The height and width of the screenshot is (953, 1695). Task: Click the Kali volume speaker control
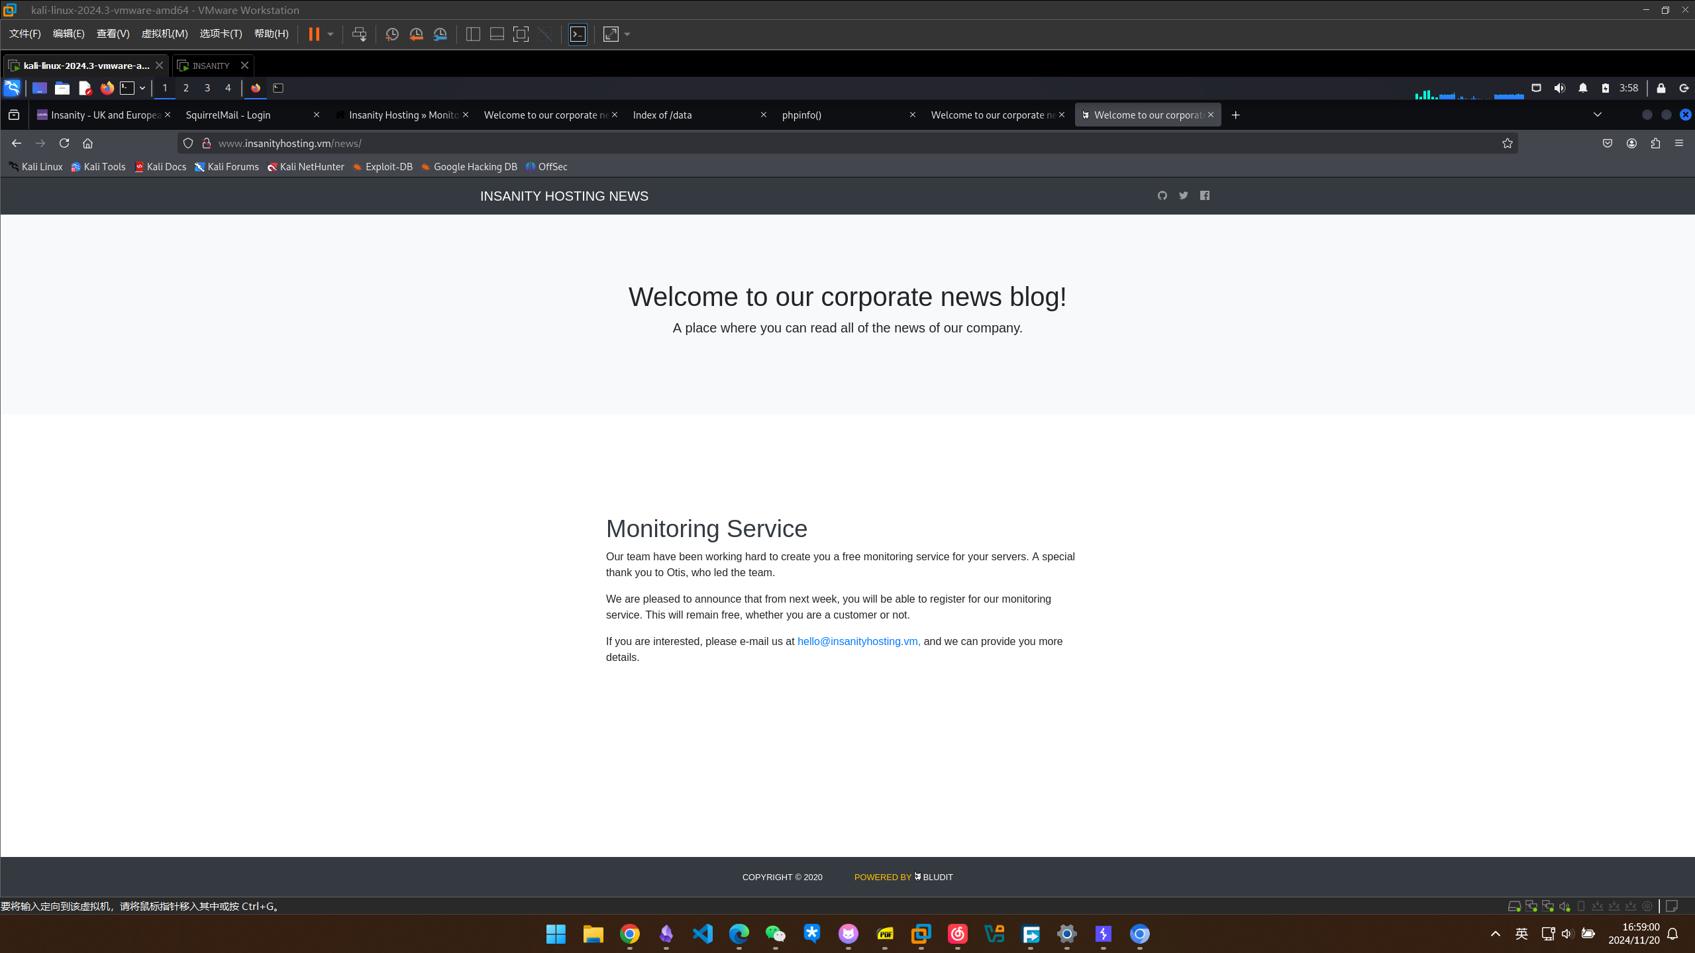1559,88
